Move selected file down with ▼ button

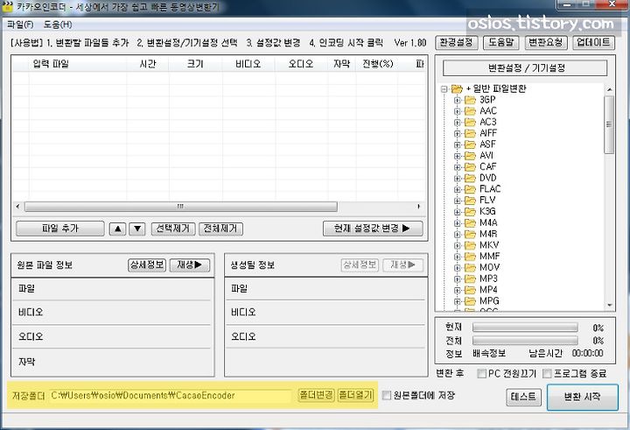(137, 229)
